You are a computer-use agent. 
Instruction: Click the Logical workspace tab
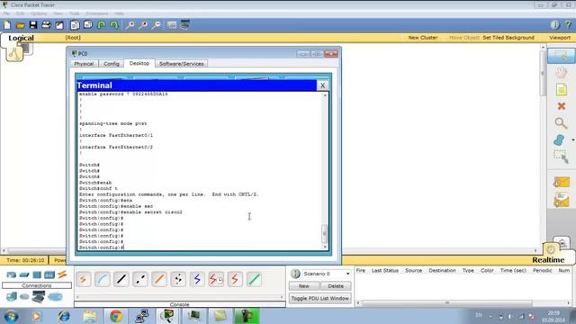click(21, 38)
